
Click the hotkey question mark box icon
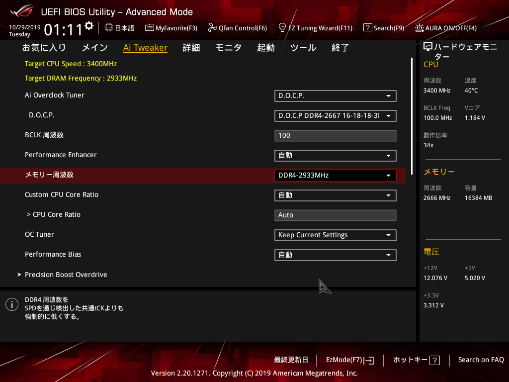(434, 360)
